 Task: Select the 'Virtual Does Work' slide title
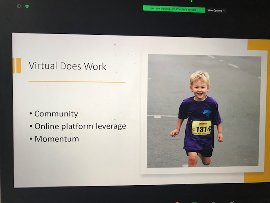[67, 66]
